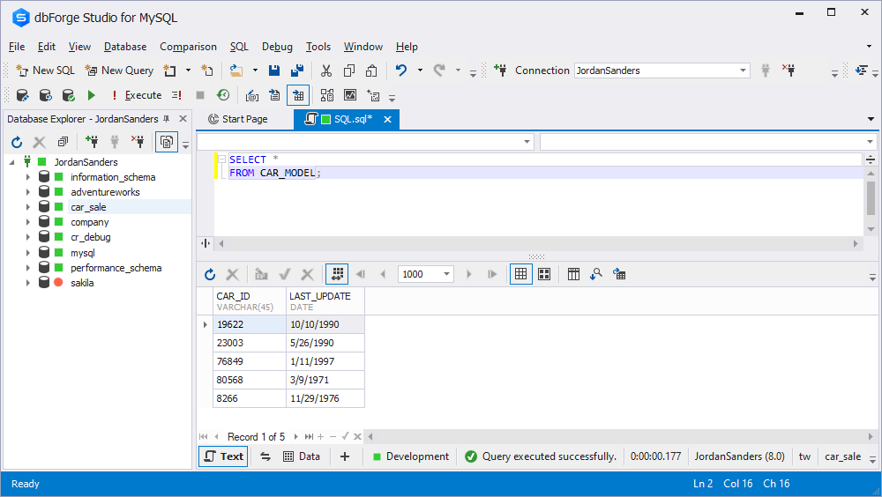Switch to the Text view tab
Image resolution: width=882 pixels, height=497 pixels.
[224, 456]
